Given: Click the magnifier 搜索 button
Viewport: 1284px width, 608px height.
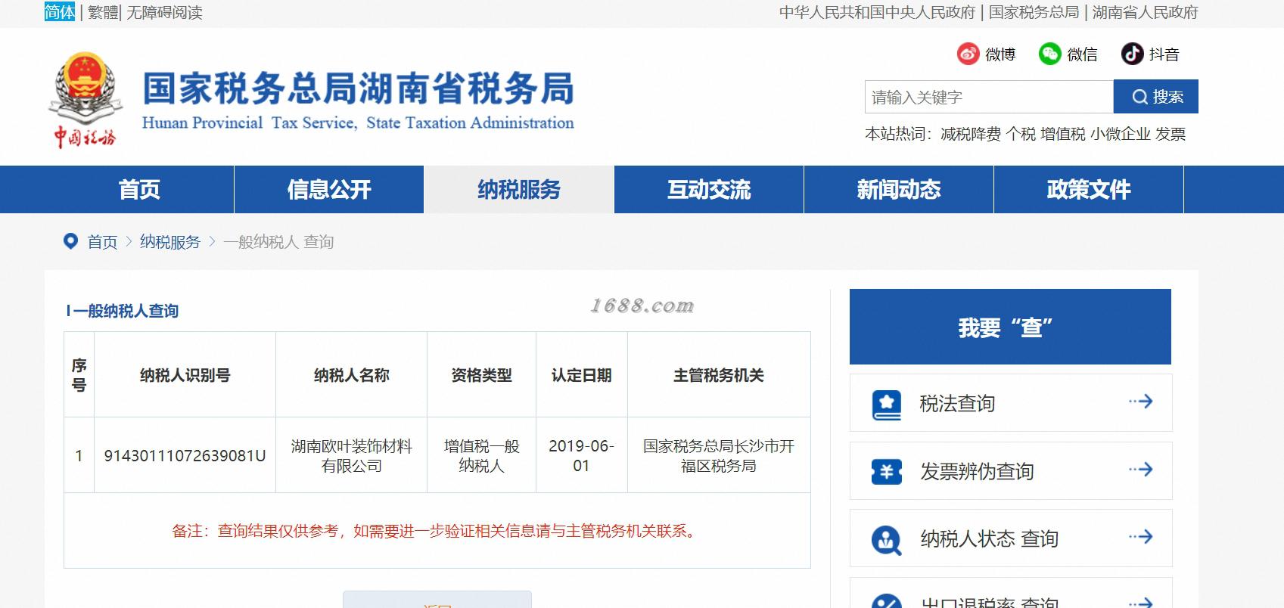Looking at the screenshot, I should tap(1155, 97).
